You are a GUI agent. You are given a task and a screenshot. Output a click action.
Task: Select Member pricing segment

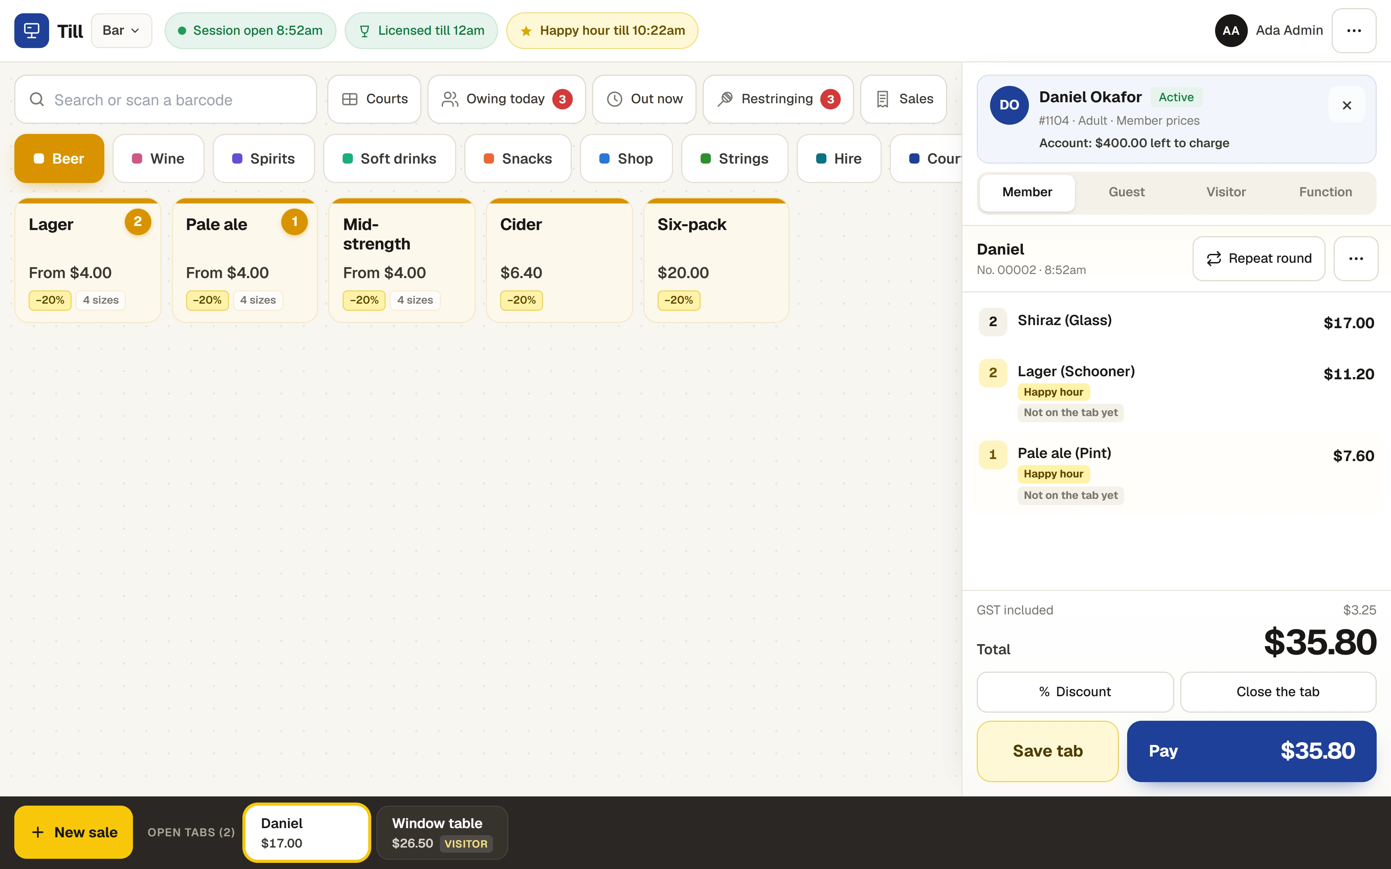pyautogui.click(x=1027, y=193)
